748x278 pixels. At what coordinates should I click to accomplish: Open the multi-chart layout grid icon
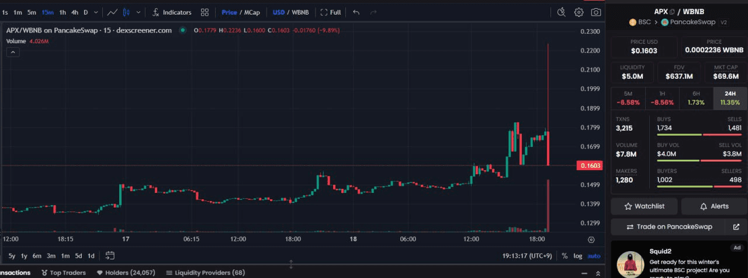pos(205,12)
